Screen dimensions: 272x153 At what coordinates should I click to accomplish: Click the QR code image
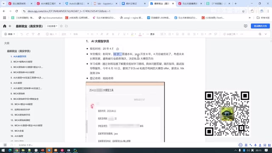[x=227, y=113]
